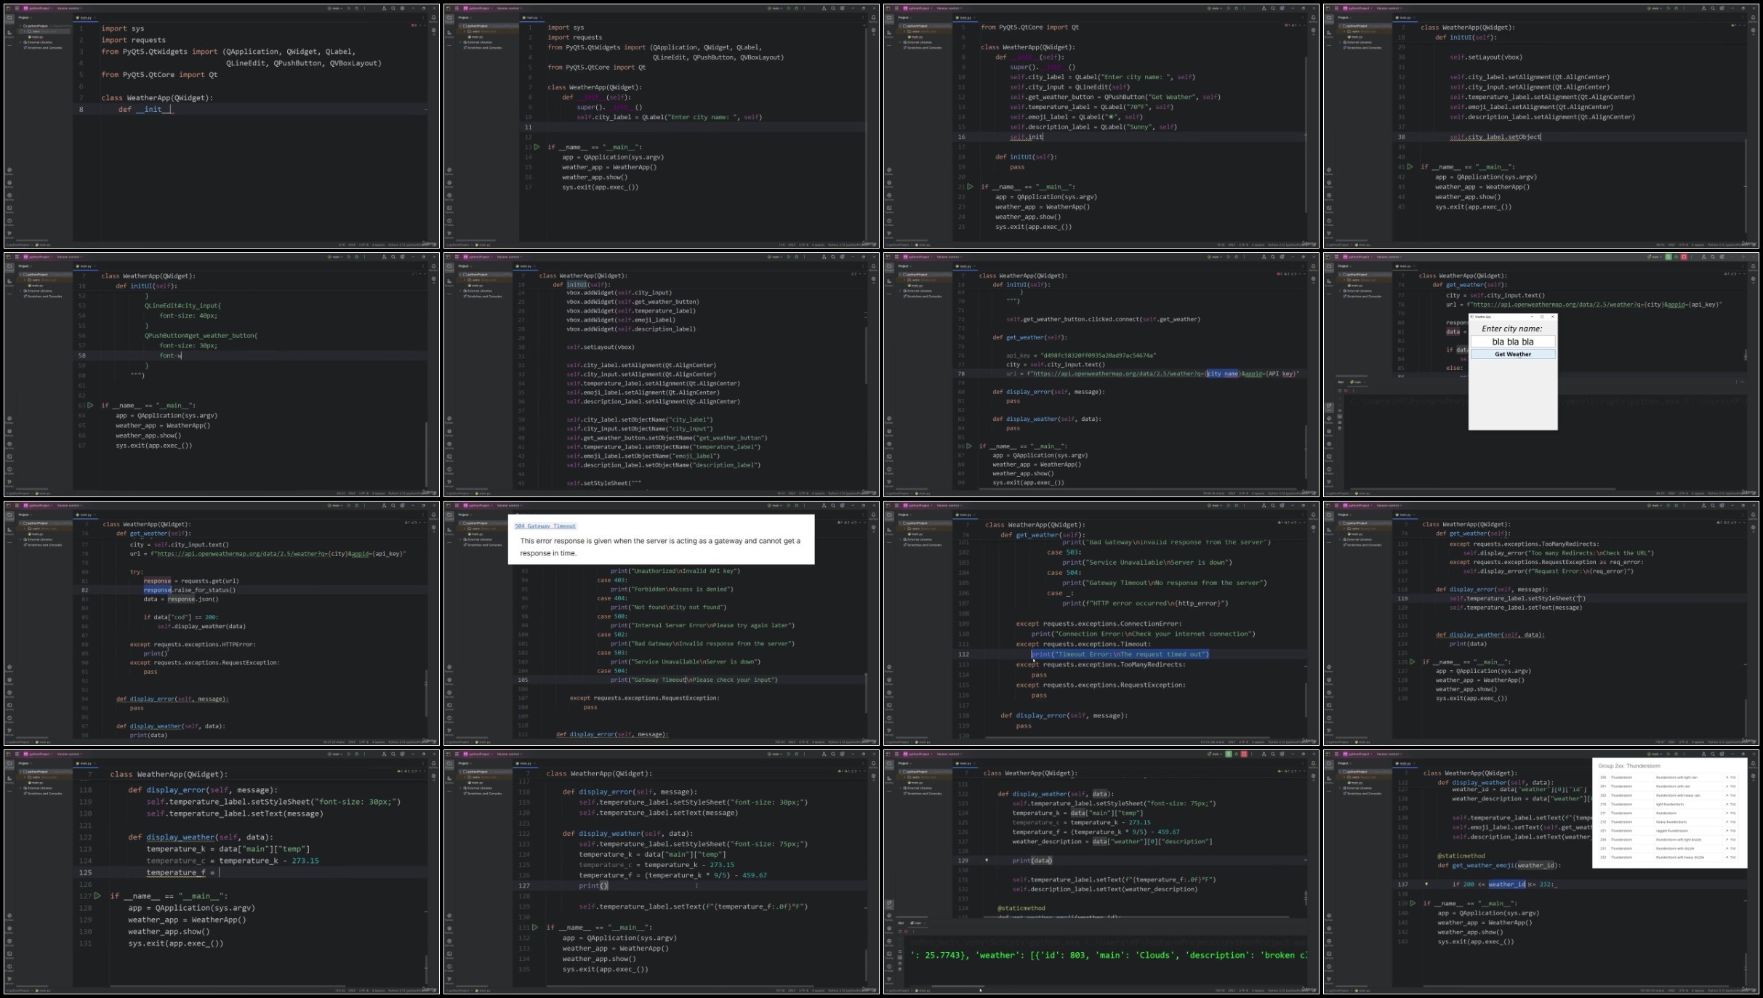The image size is (1763, 998).
Task: Click run gutter arrow on line 63
Action: (x=90, y=406)
